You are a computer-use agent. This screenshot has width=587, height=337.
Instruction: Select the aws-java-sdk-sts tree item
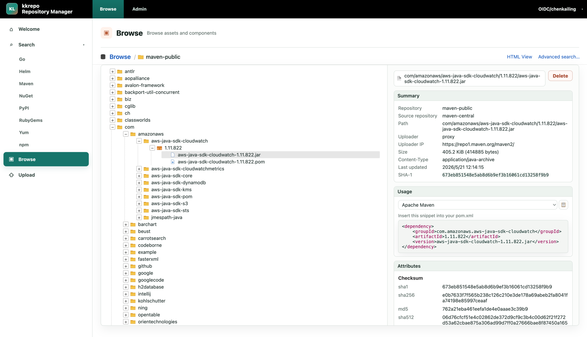point(170,210)
